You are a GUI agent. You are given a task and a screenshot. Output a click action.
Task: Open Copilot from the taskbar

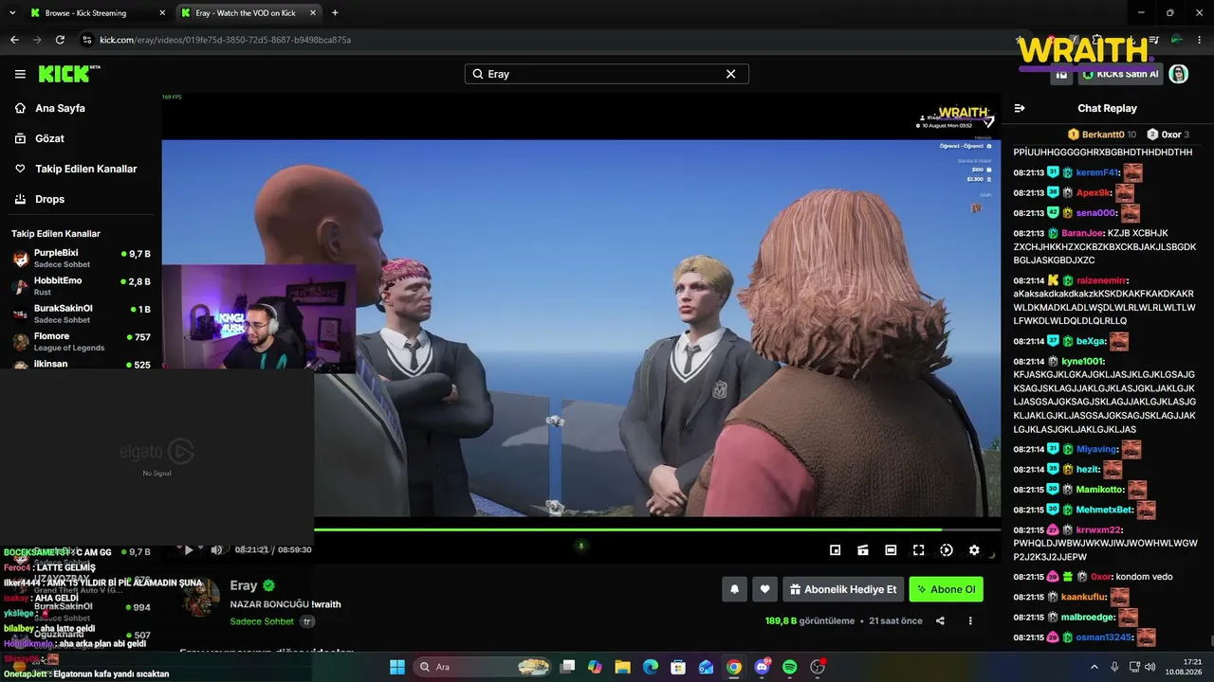595,667
